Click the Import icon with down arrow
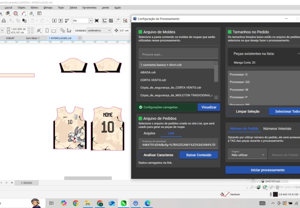300x208 pixels. tap(54, 21)
